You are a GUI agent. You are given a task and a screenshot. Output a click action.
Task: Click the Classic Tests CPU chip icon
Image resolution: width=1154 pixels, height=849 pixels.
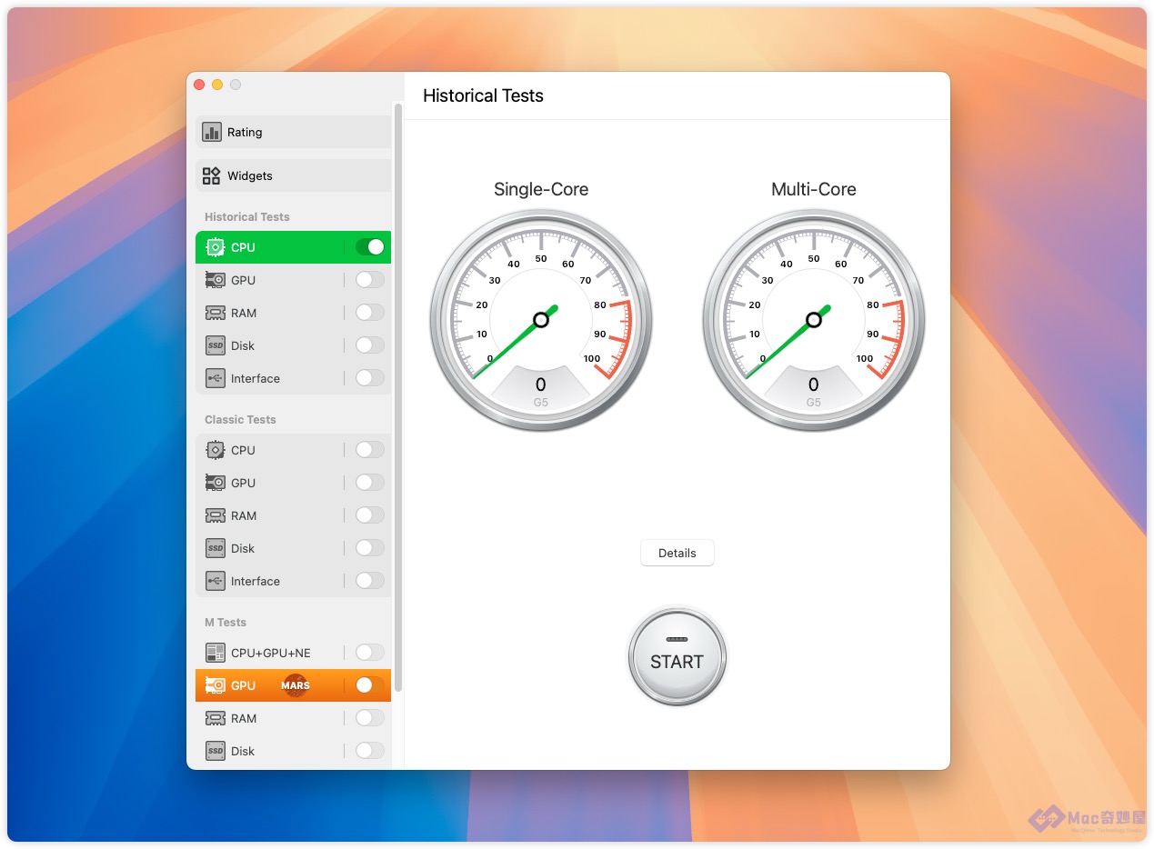point(216,450)
